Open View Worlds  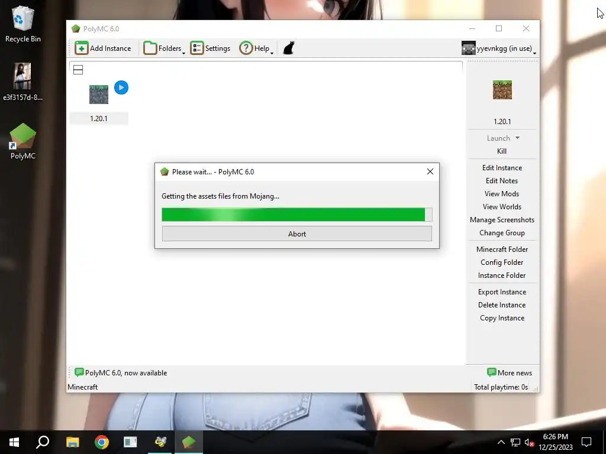[502, 207]
